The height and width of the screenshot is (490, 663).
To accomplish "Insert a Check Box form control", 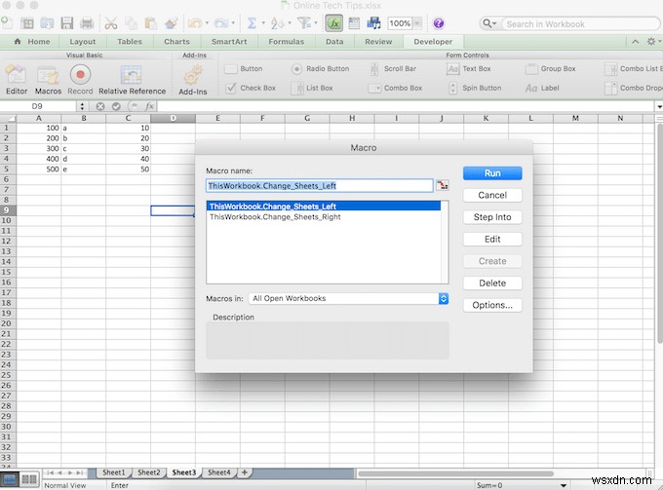I will pyautogui.click(x=251, y=88).
